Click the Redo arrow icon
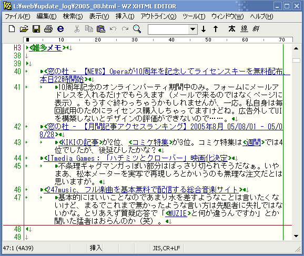This screenshot has width=304, height=256. pyautogui.click(x=125, y=29)
